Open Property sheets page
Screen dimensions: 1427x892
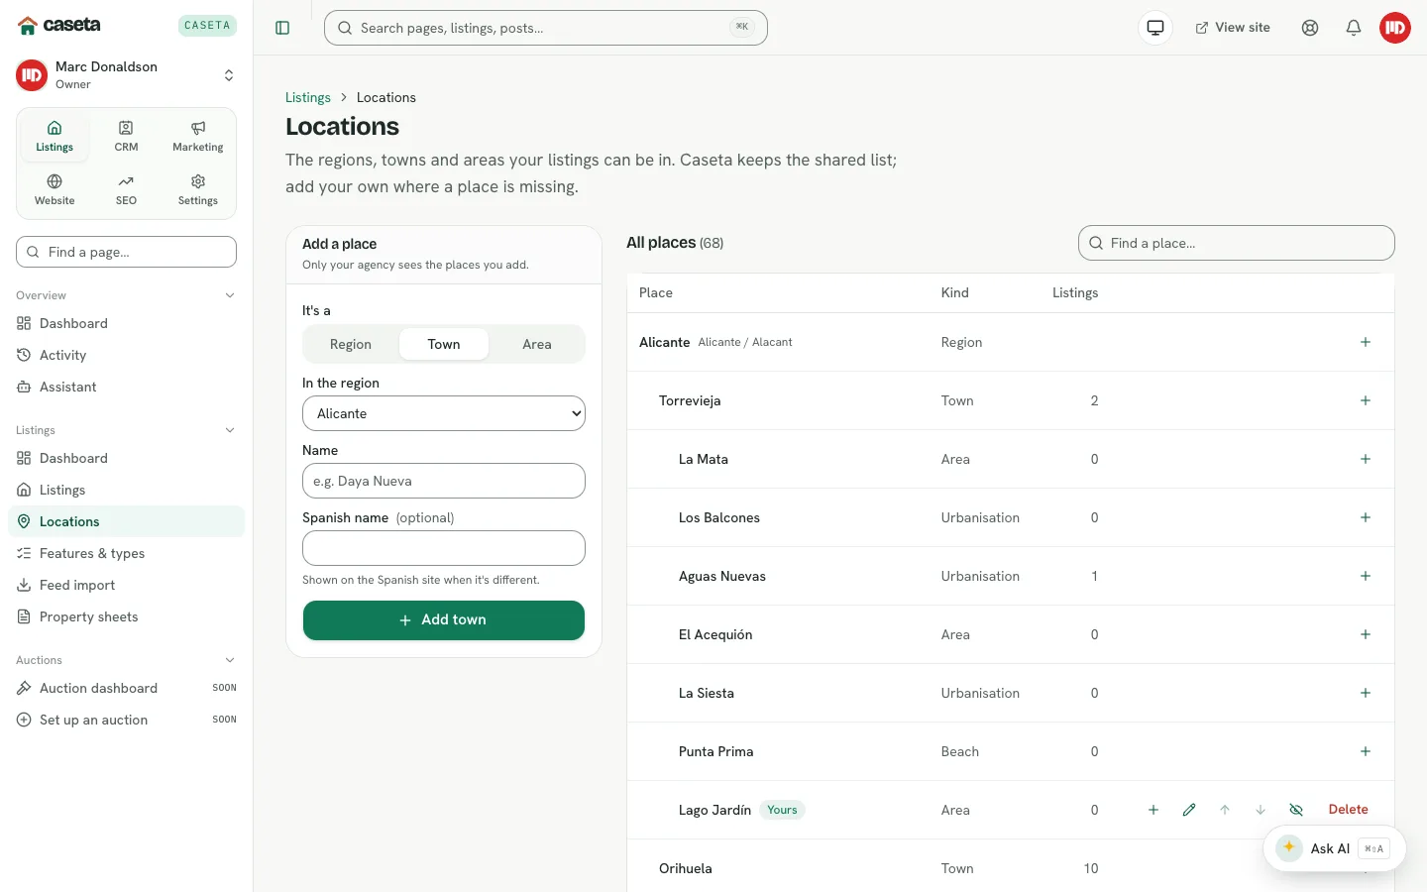point(126,616)
